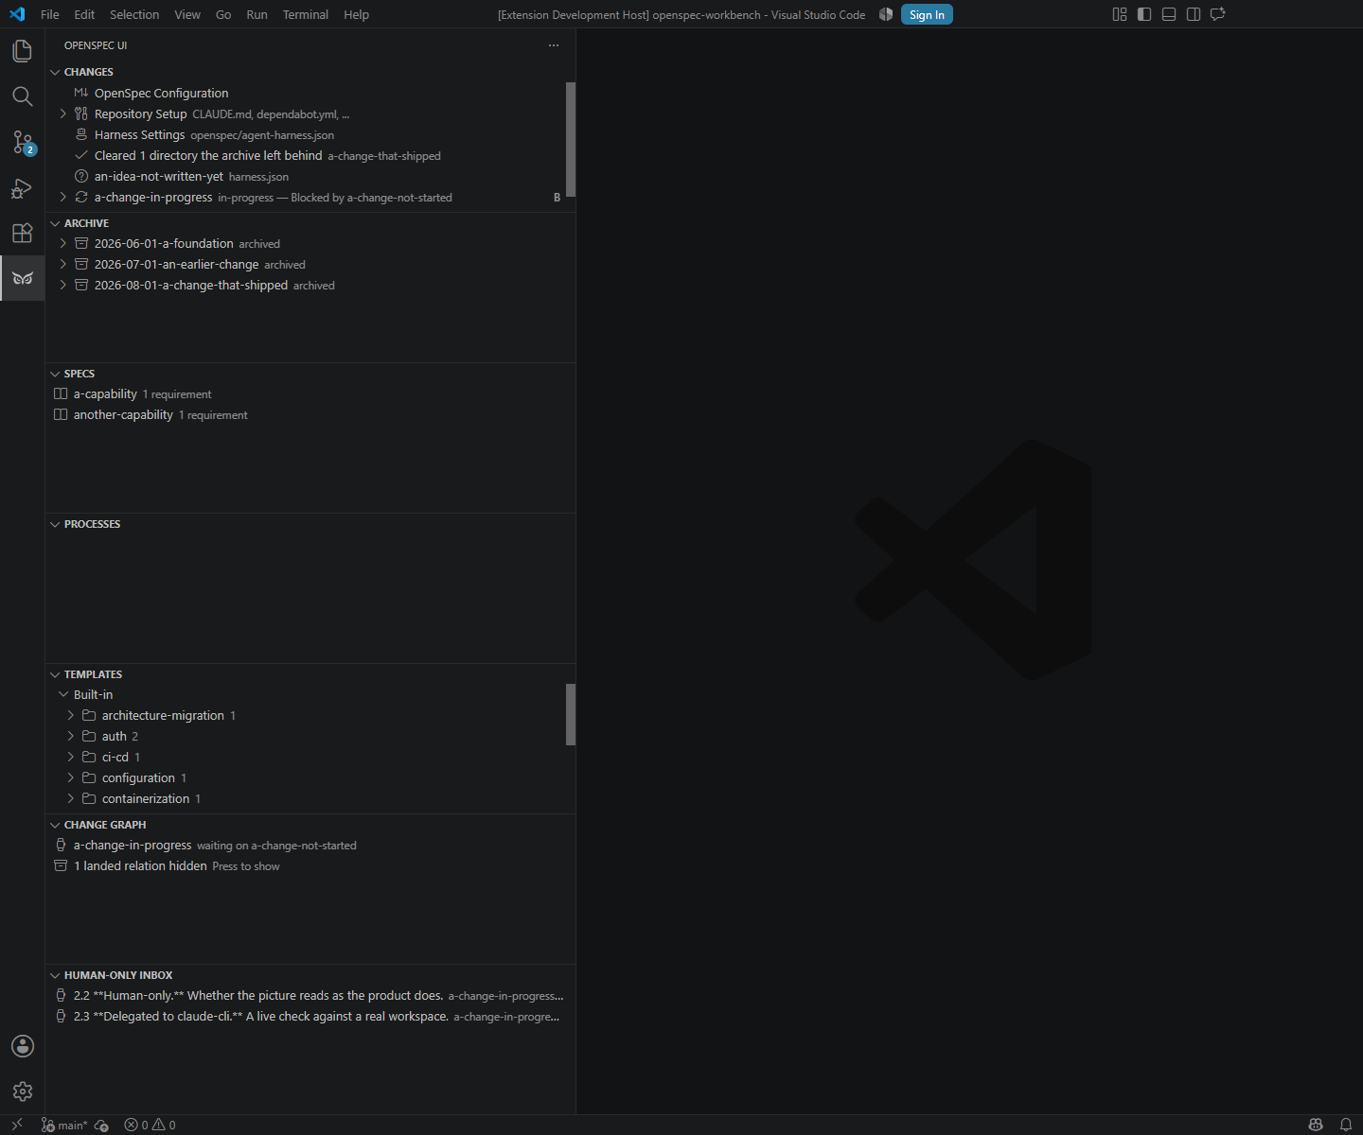
Task: Open the OPENSPEC UI more actions ellipsis
Action: tap(554, 45)
